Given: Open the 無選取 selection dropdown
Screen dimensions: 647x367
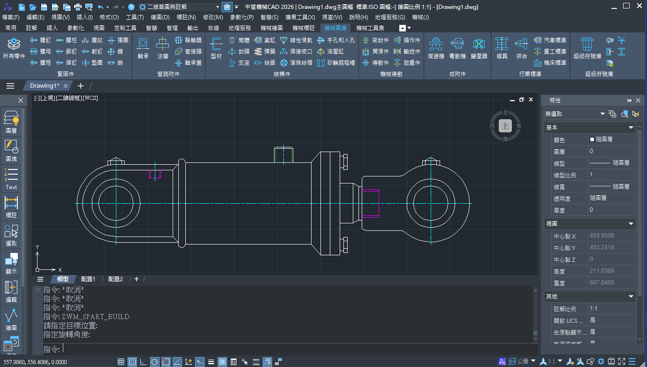Looking at the screenshot, I should [x=575, y=114].
